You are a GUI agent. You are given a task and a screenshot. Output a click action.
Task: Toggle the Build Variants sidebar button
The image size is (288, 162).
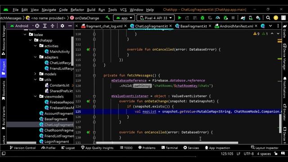3,117
